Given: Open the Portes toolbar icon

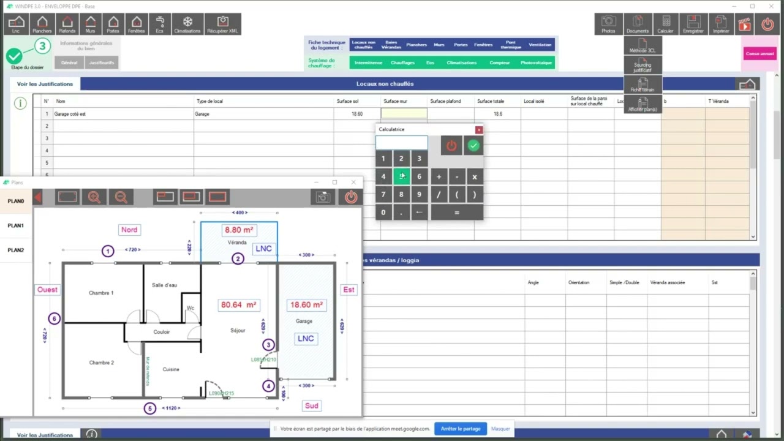Looking at the screenshot, I should (113, 24).
